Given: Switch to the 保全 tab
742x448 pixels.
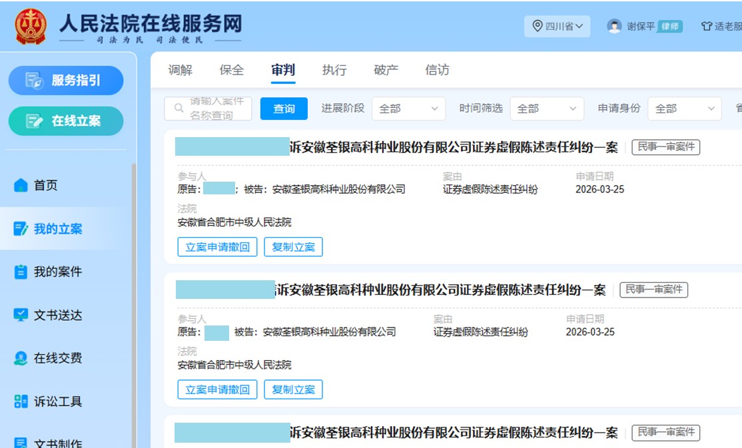Looking at the screenshot, I should click(231, 70).
